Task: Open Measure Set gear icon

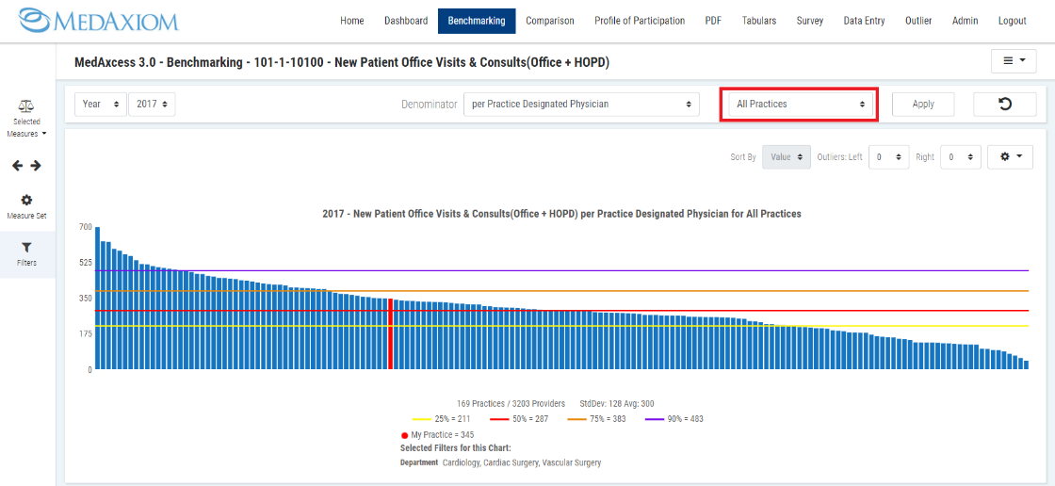Action: (x=26, y=200)
